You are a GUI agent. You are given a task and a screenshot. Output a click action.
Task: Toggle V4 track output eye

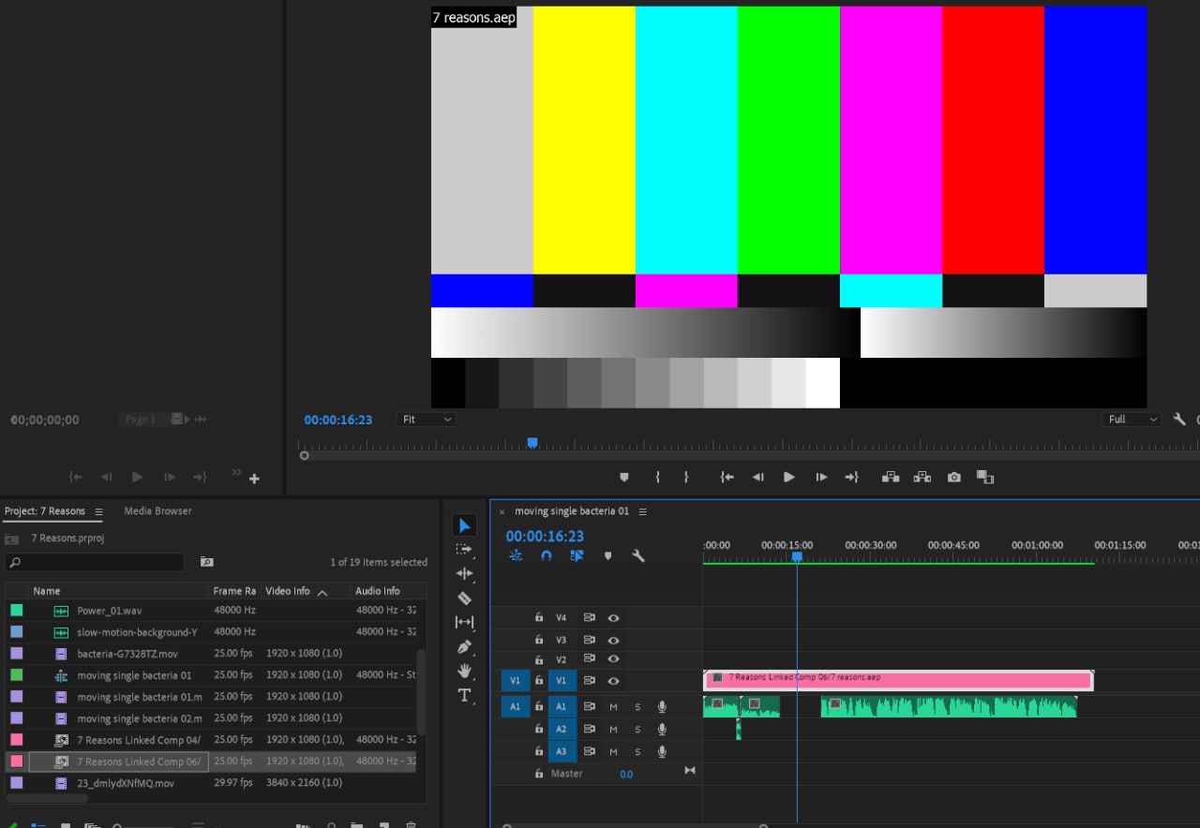coord(613,618)
